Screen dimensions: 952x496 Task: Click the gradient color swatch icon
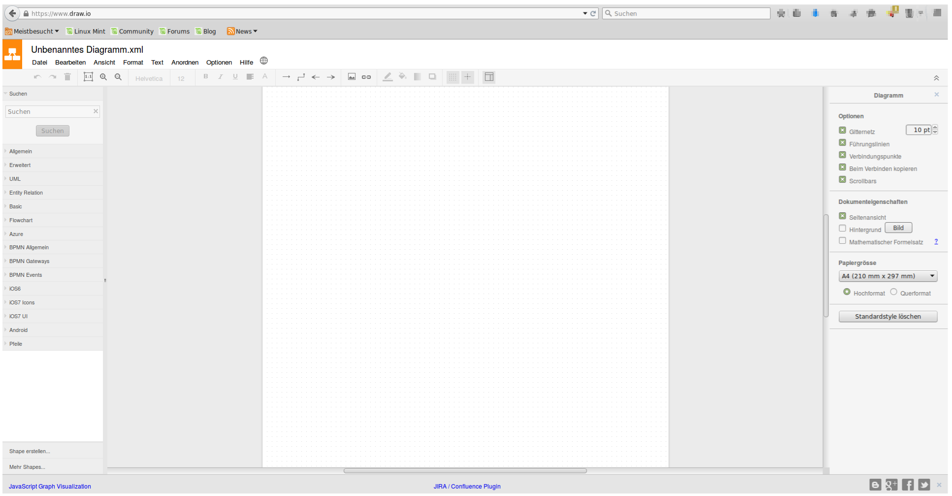point(418,76)
